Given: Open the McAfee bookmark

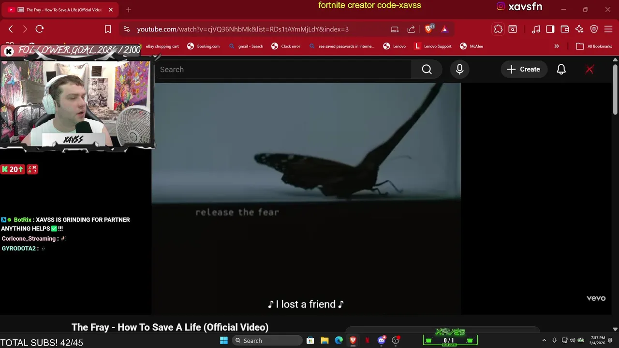Looking at the screenshot, I should click(472, 46).
